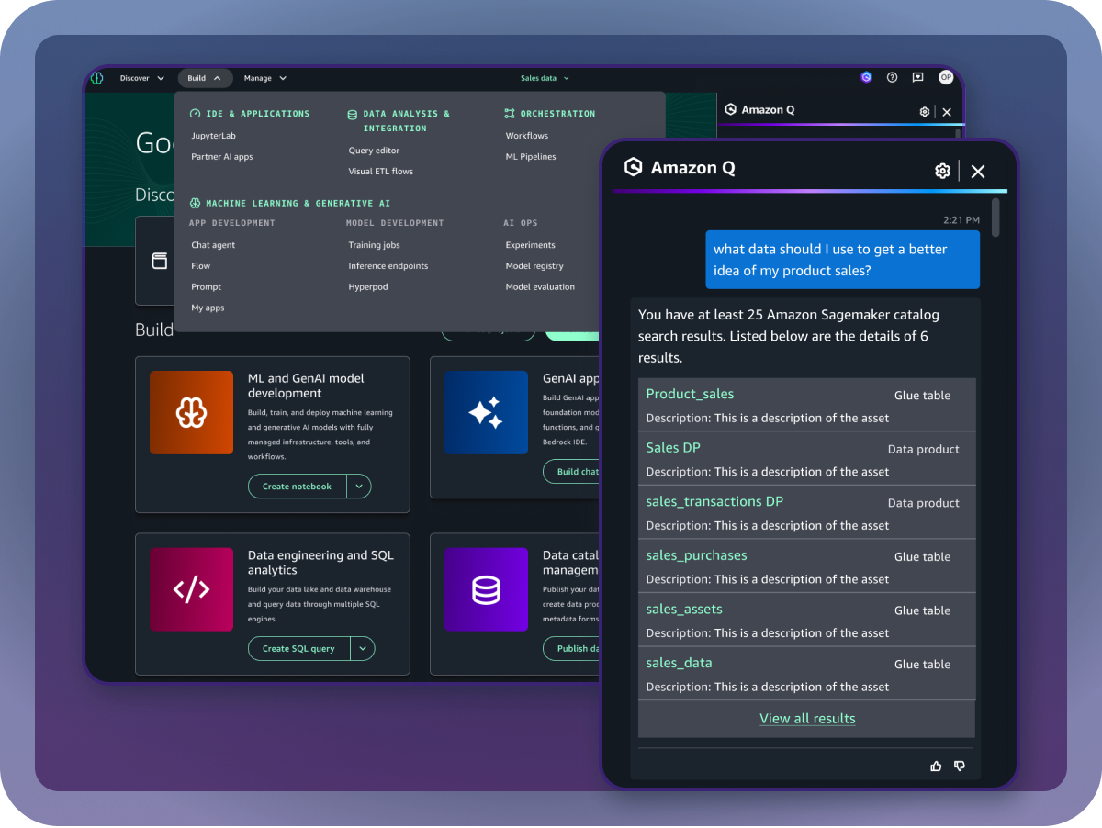Click the GenAI apps sparkle icon tile
The height and width of the screenshot is (828, 1102).
coord(486,411)
